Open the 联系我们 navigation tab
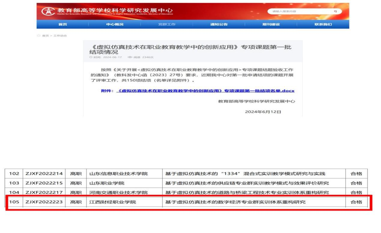This screenshot has width=381, height=233. click(x=323, y=25)
